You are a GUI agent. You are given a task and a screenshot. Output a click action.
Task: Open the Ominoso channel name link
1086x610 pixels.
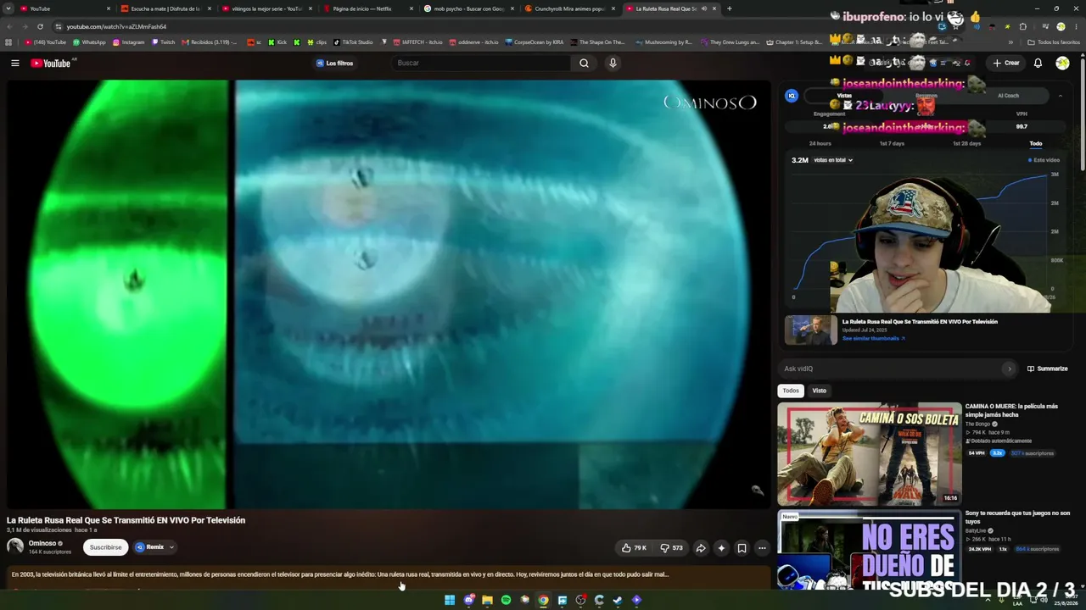tap(42, 543)
